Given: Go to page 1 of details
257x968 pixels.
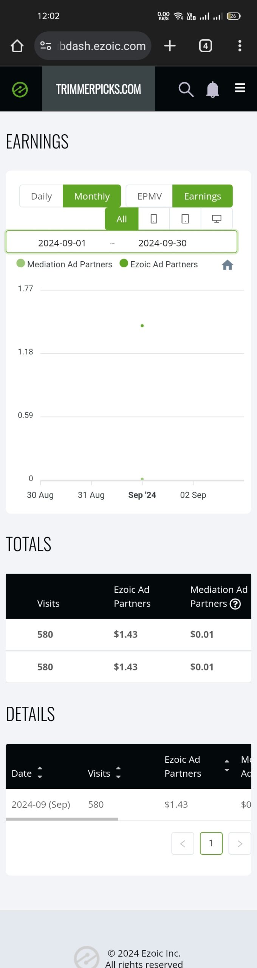Looking at the screenshot, I should [x=211, y=843].
